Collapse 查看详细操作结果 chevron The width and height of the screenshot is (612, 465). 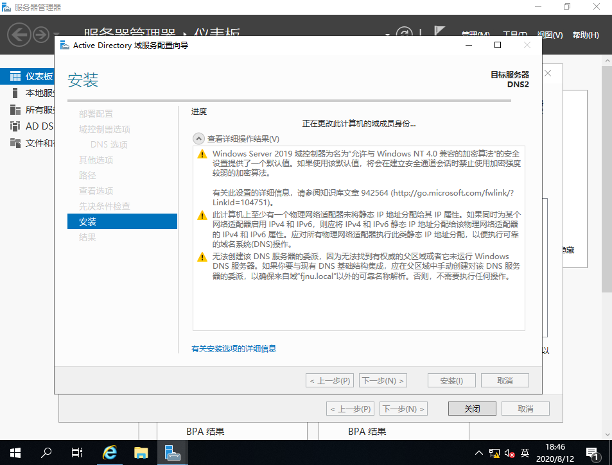198,139
